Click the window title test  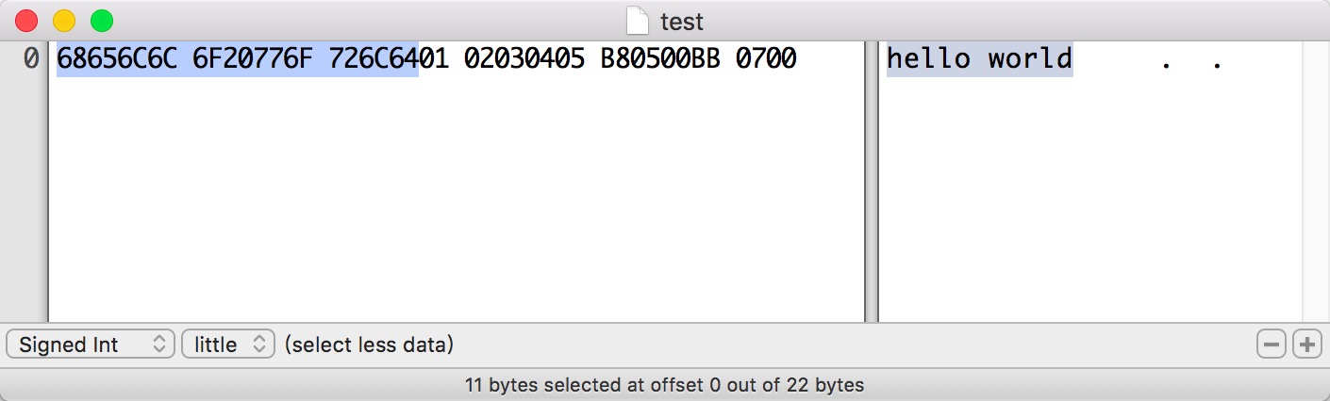pos(682,21)
